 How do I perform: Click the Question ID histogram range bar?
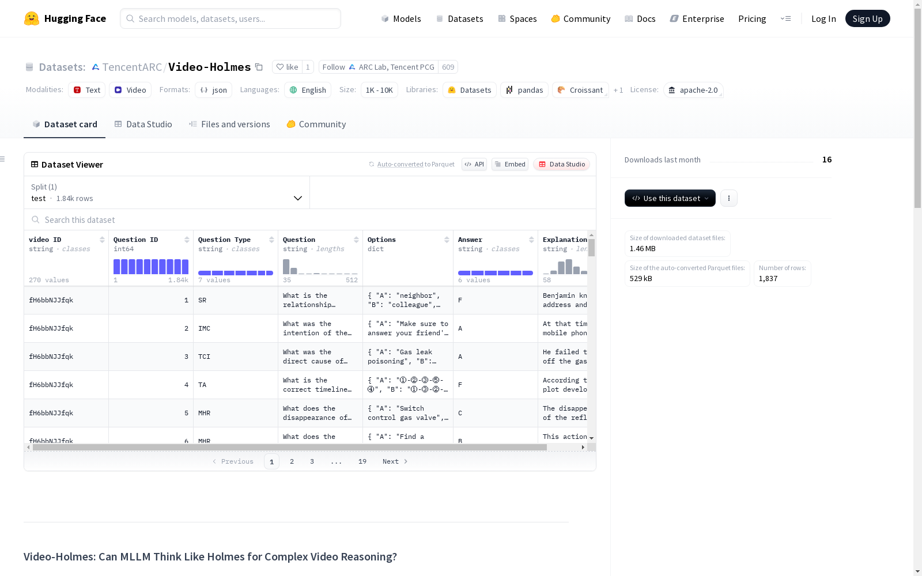pos(151,267)
